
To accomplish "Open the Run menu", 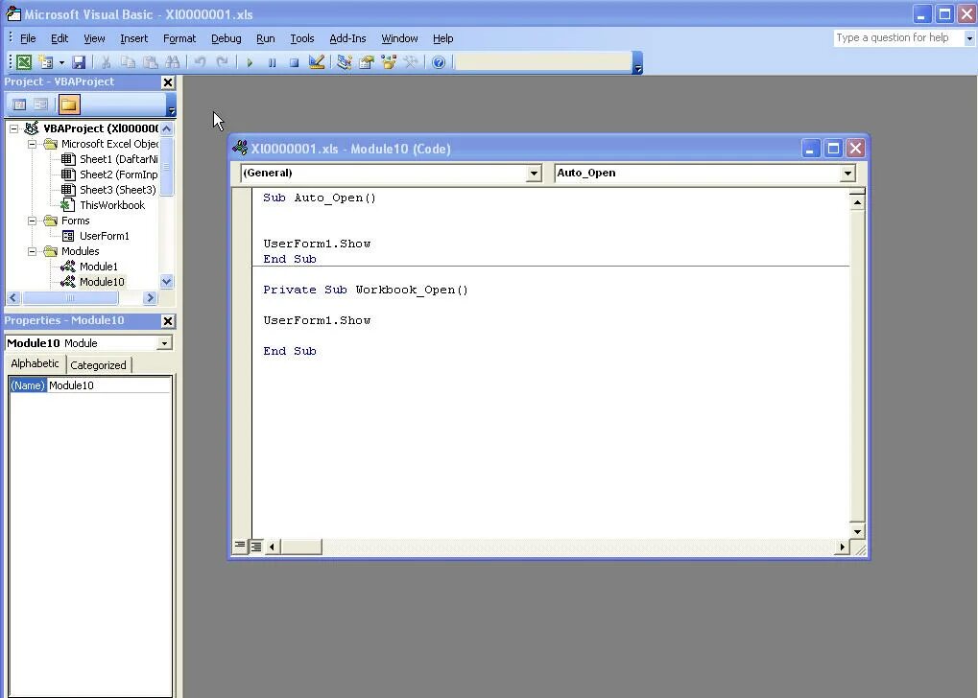I will point(266,38).
